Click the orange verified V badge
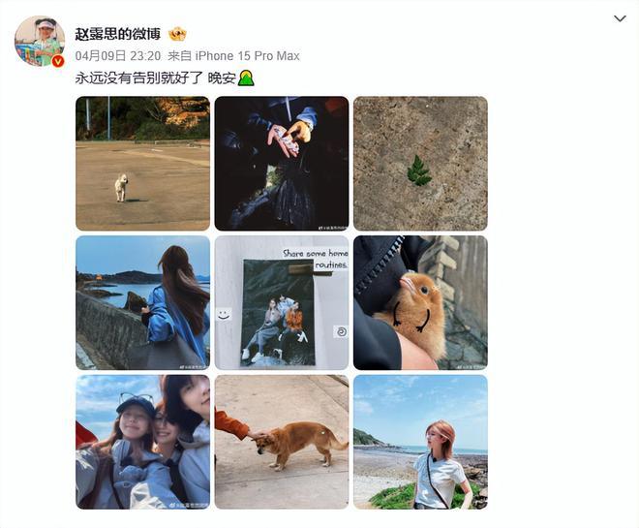Image resolution: width=639 pixels, height=528 pixels. click(58, 61)
